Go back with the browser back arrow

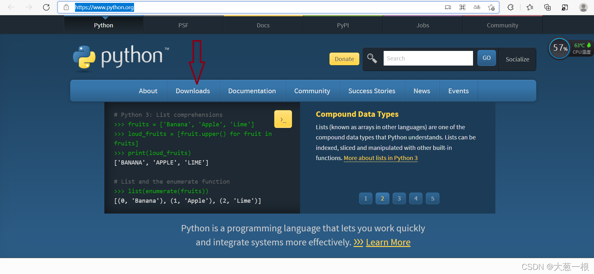coord(11,7)
